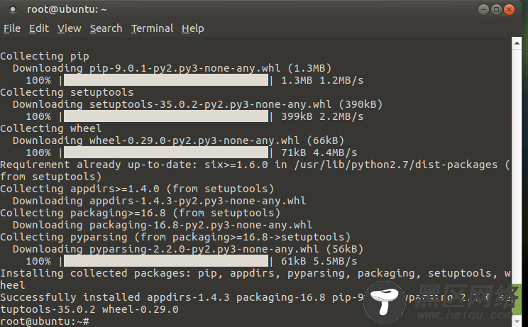Open the Edit menu
The height and width of the screenshot is (327, 528).
tap(39, 28)
